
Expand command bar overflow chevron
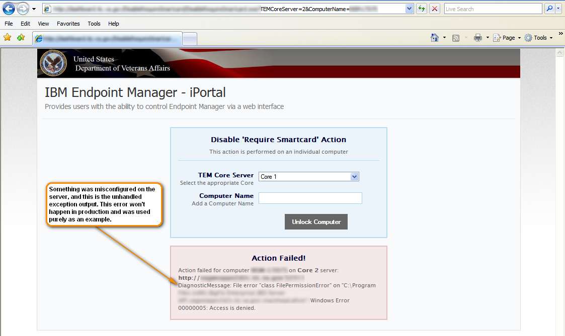coord(560,34)
